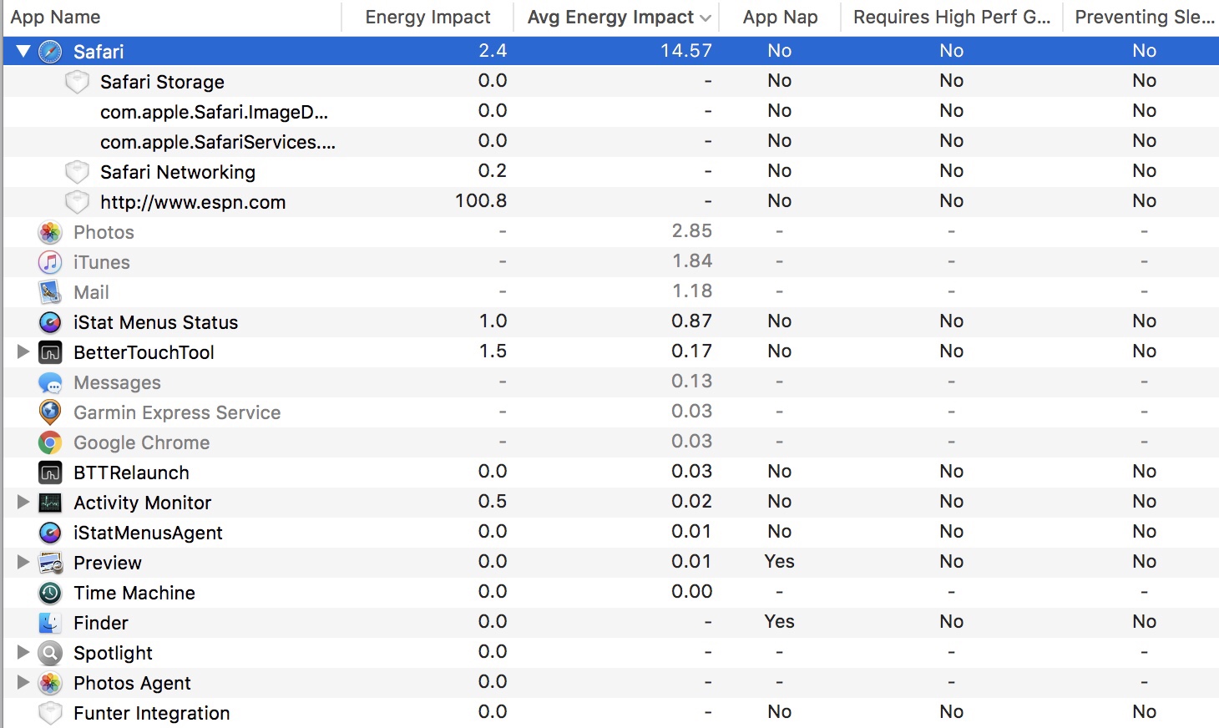Select the iStatMenusAgent row name
The width and height of the screenshot is (1219, 728).
(148, 533)
